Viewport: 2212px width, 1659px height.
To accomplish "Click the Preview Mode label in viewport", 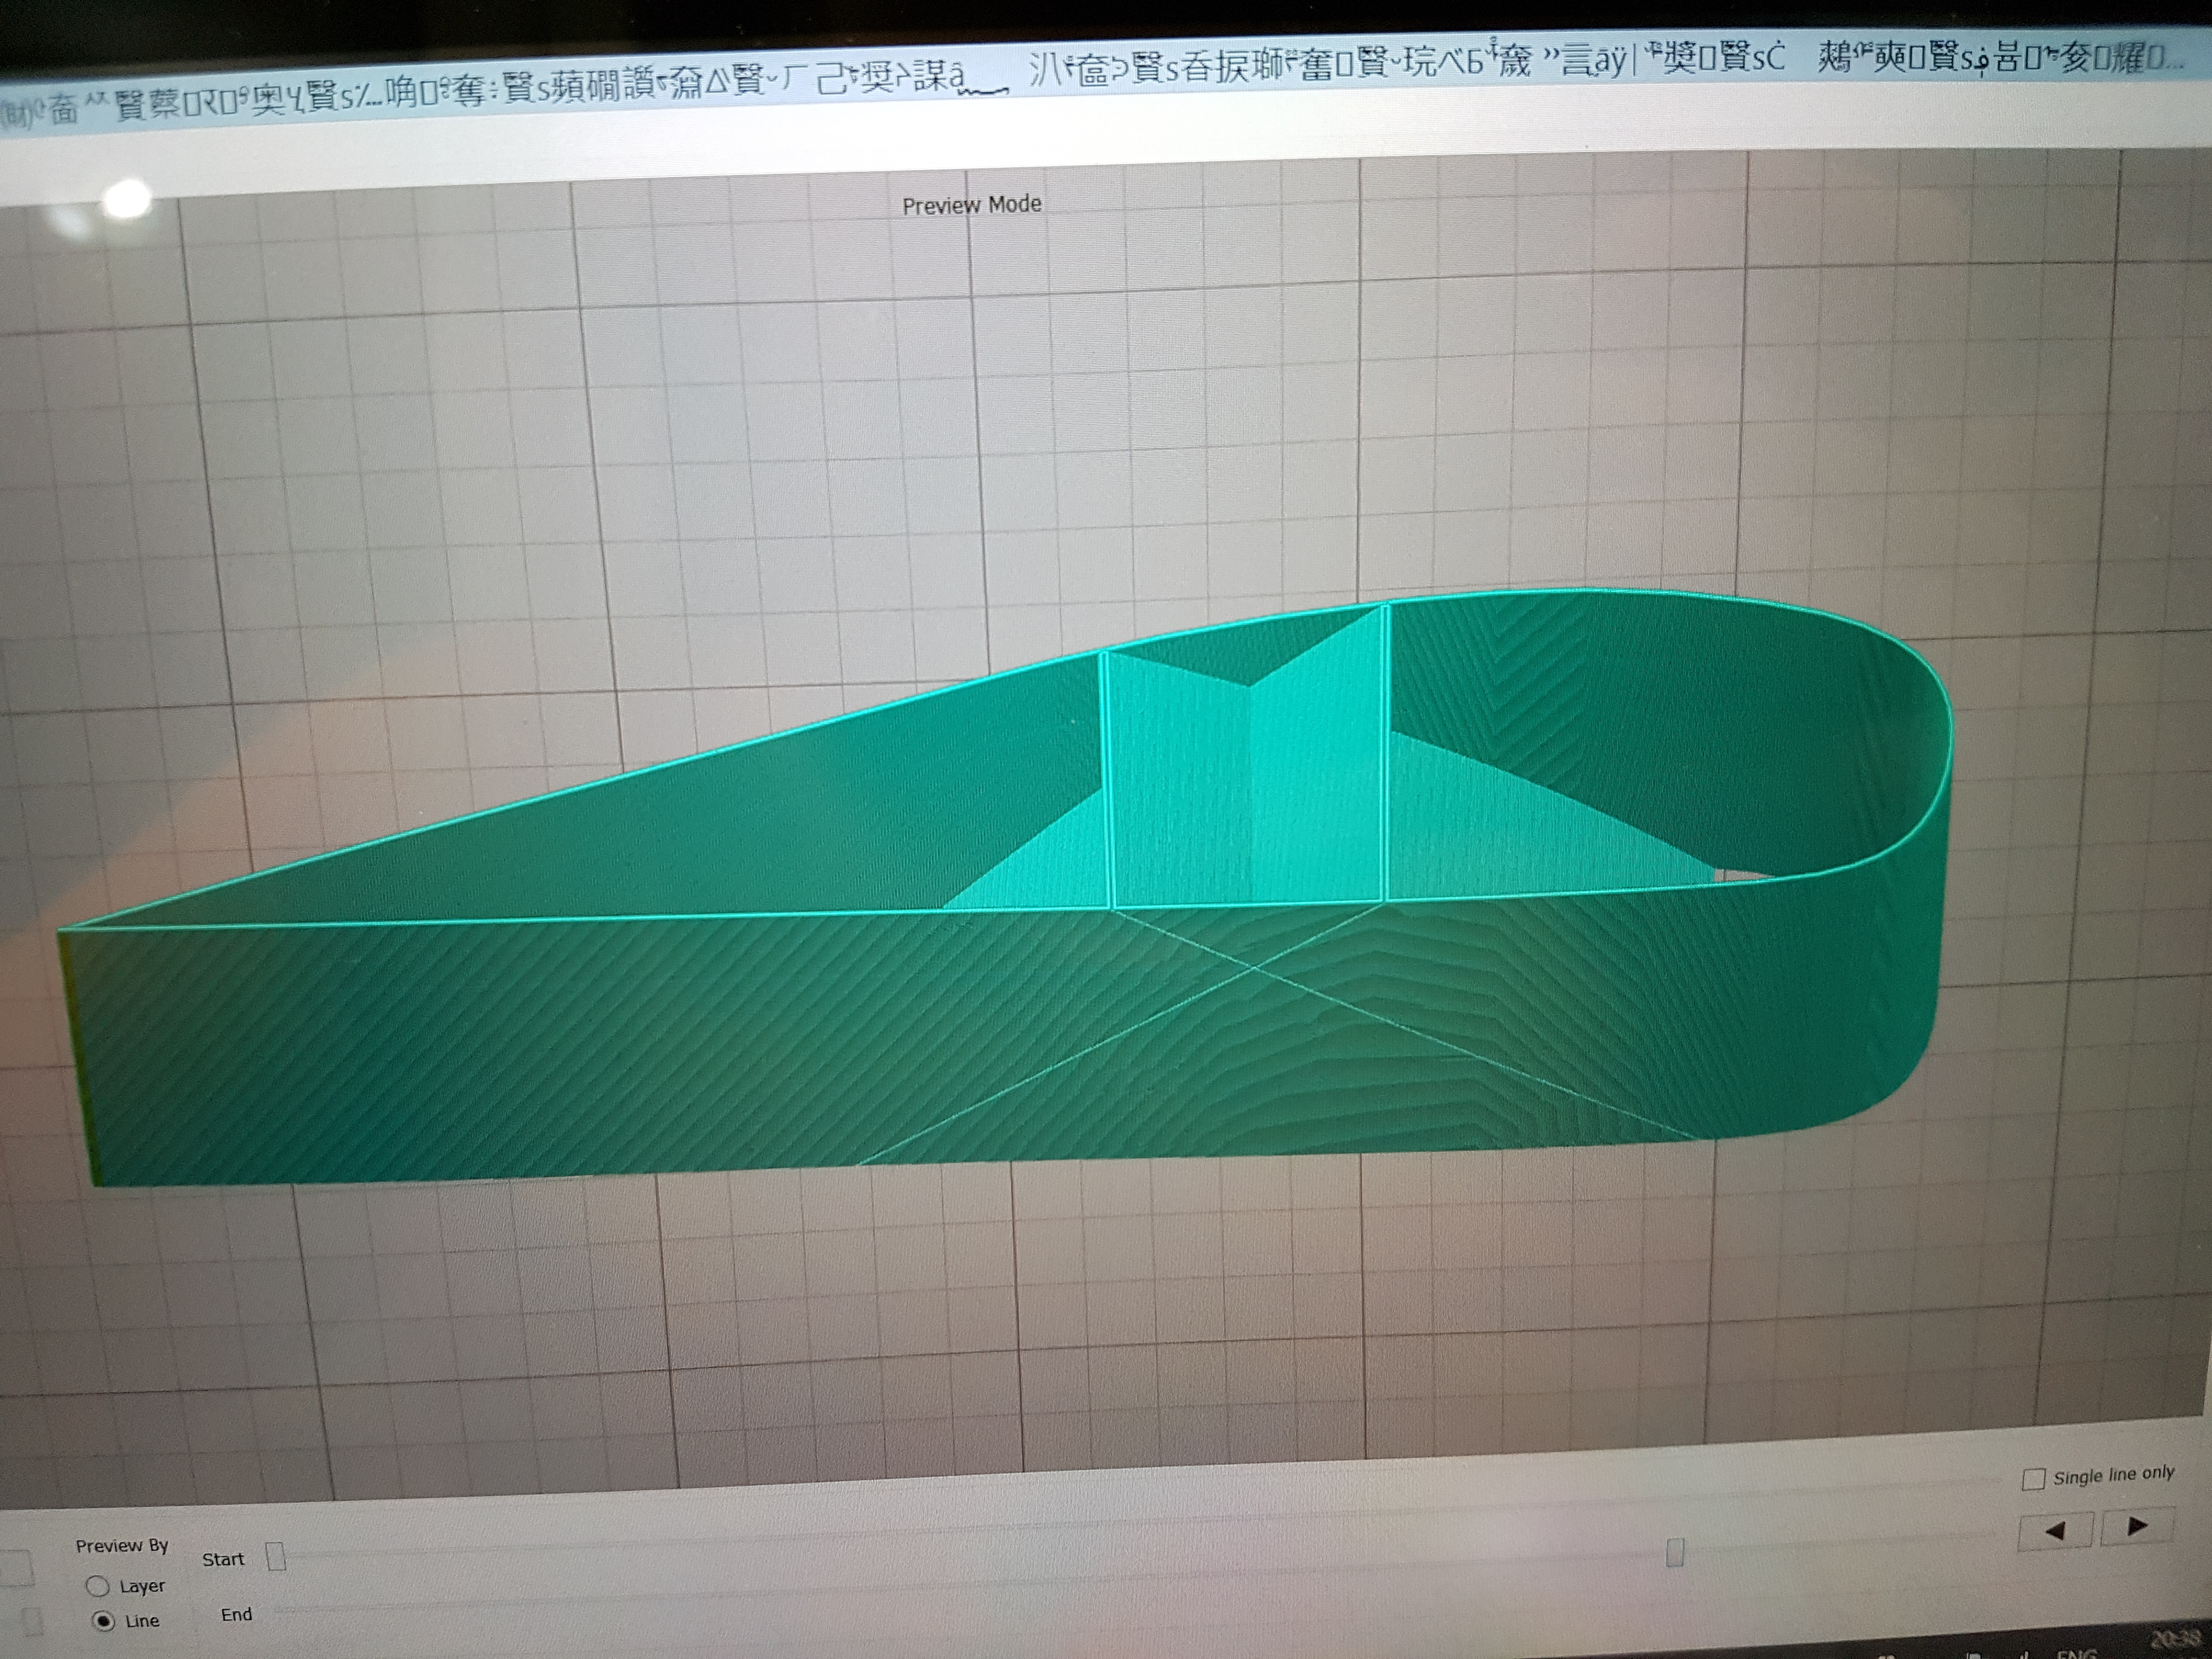I will click(x=971, y=205).
